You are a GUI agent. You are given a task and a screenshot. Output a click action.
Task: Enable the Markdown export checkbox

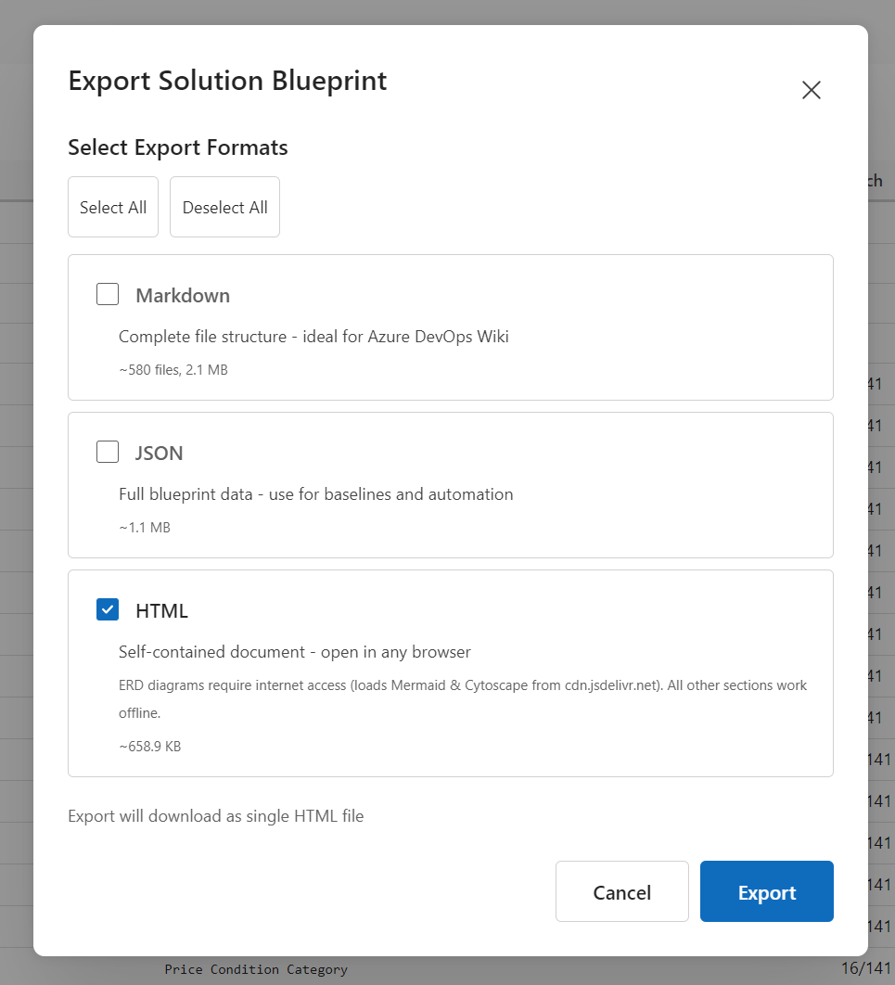[x=108, y=294]
